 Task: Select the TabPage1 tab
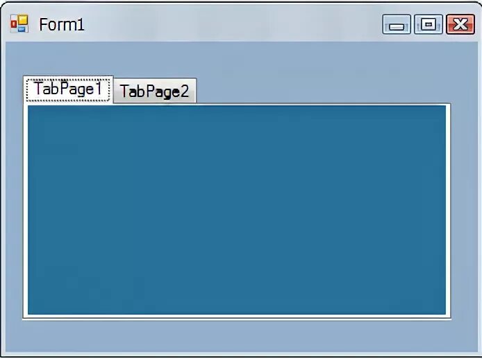pos(68,89)
